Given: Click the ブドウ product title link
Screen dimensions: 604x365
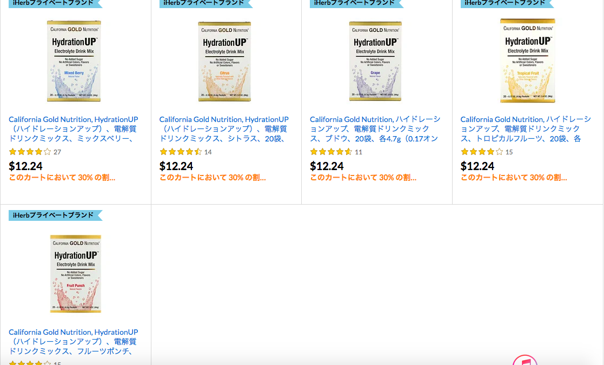Looking at the screenshot, I should tap(375, 129).
